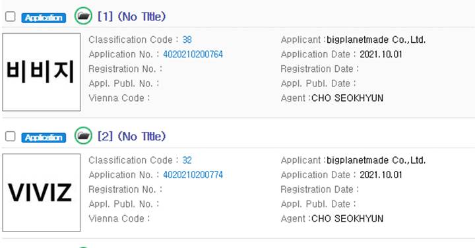The width and height of the screenshot is (475, 248).
Task: Click applicant bigplanetmade Co.,Ltd. in result [2]
Action: 376,160
